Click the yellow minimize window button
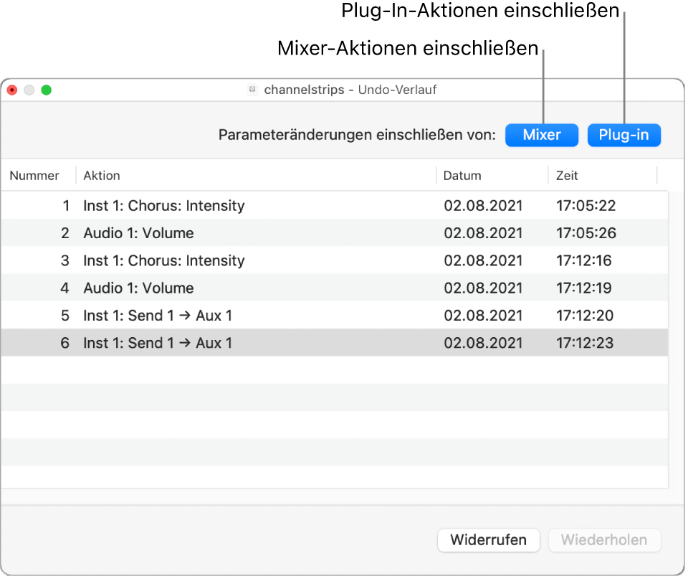 [x=29, y=90]
